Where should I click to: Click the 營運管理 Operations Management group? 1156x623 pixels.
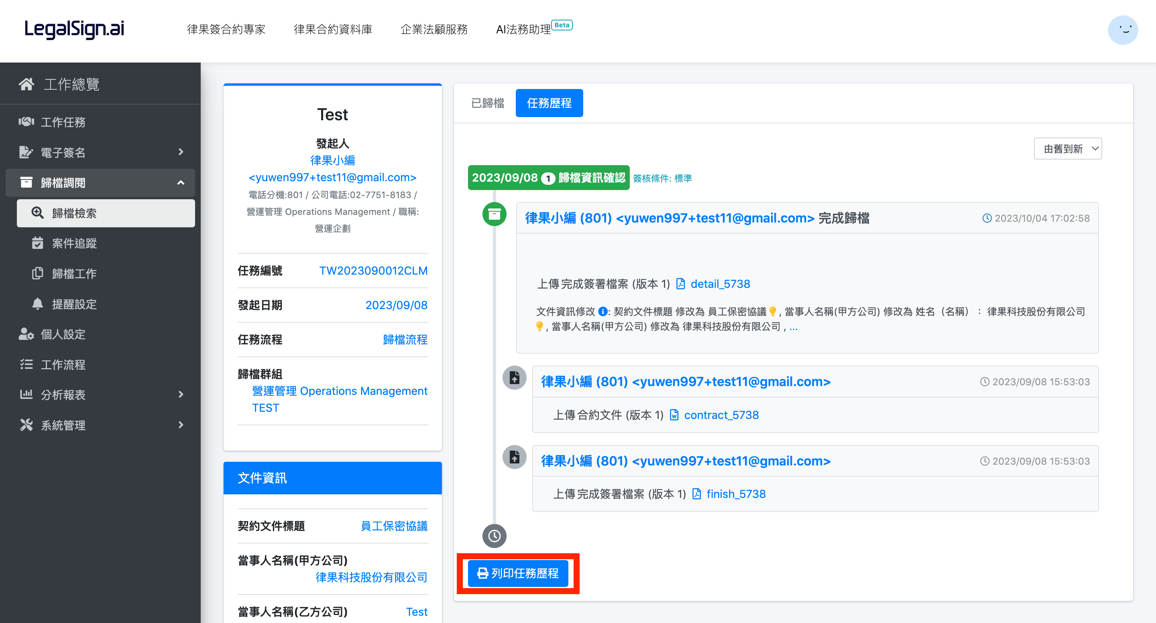click(x=340, y=391)
